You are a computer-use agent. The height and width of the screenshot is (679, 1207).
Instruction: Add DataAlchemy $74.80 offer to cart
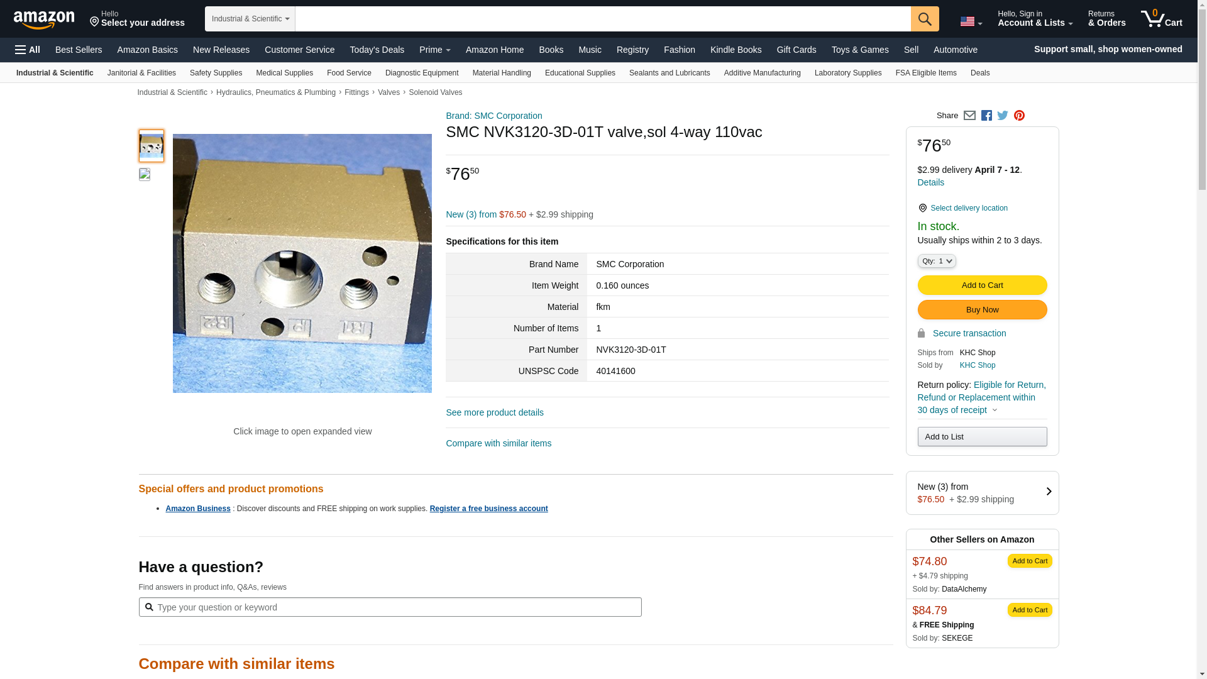point(1030,561)
